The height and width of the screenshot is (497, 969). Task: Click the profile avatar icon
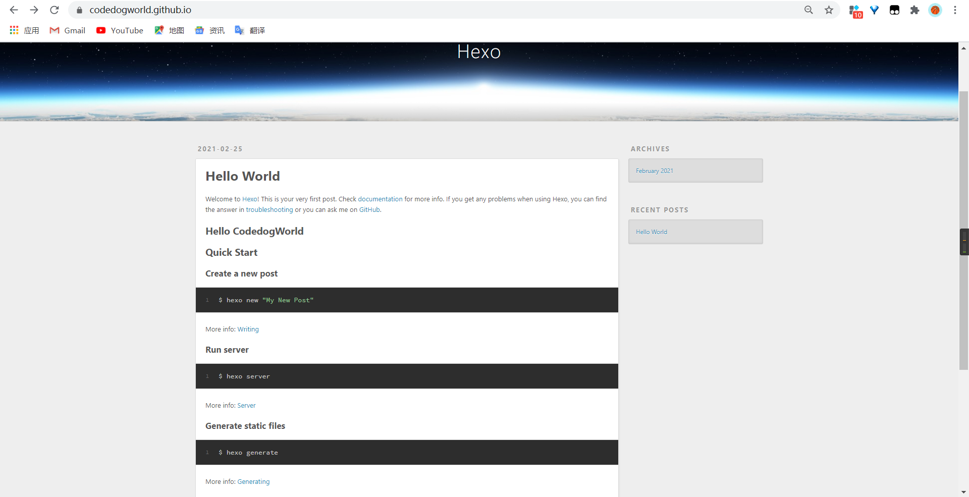[935, 10]
